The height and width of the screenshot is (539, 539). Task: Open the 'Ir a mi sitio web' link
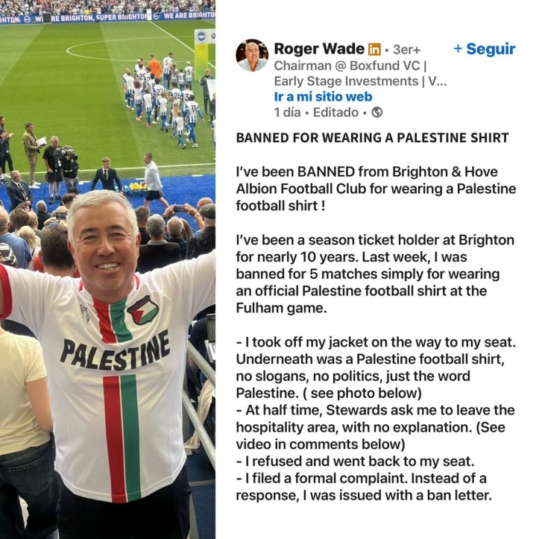323,97
